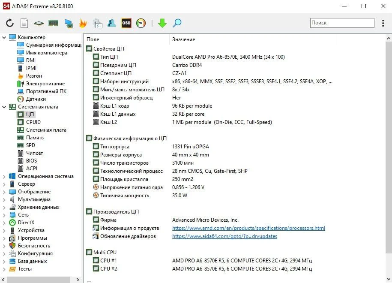Open the AMD product specifications link

pyautogui.click(x=249, y=228)
